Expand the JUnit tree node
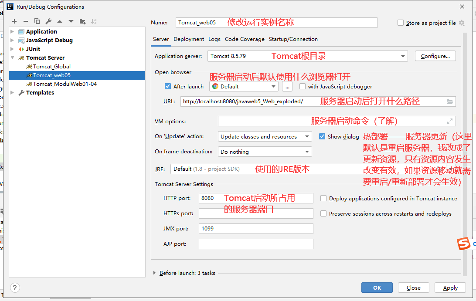 [12, 49]
